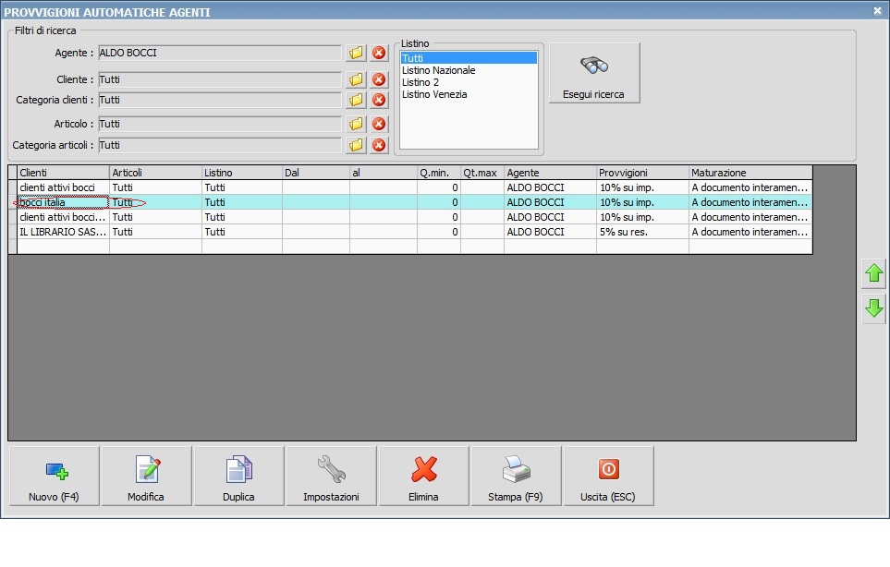Clear the Categoria articoli filter
890x567 pixels.
(379, 145)
